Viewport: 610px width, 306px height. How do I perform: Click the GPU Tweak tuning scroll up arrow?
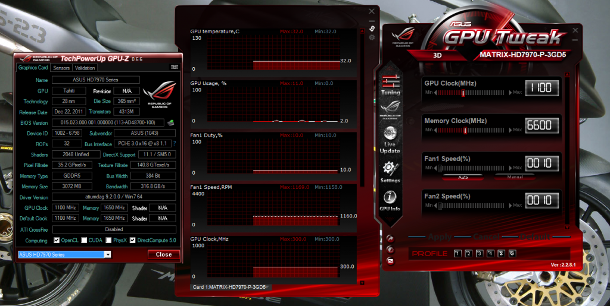point(567,74)
